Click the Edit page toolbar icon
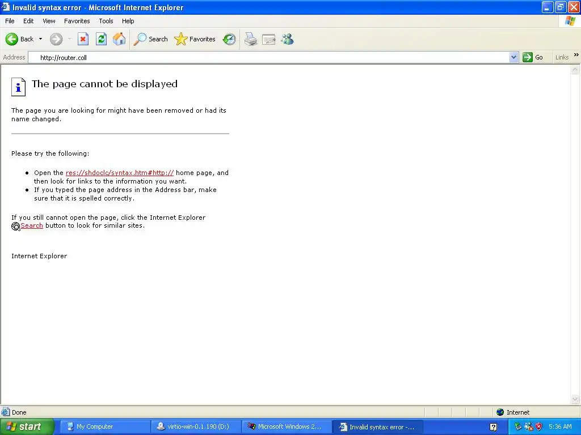The image size is (581, 435). 269,39
